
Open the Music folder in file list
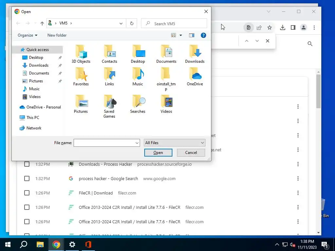138,77
